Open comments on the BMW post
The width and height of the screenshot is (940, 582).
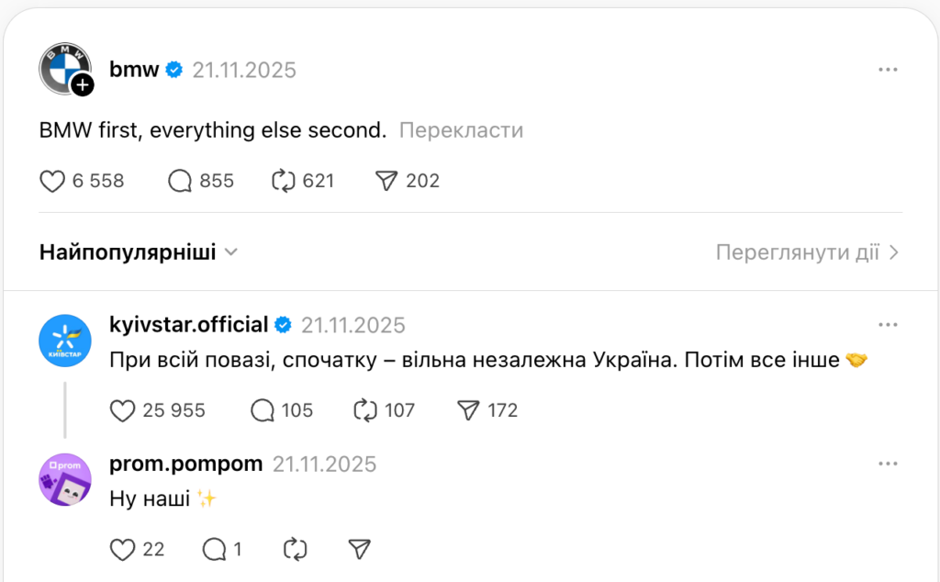click(x=179, y=181)
